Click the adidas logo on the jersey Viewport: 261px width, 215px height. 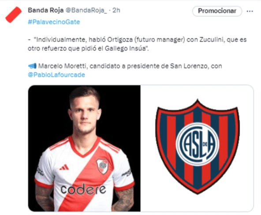[64, 167]
